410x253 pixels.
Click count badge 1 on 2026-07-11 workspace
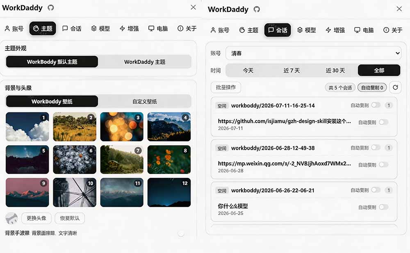click(x=389, y=105)
